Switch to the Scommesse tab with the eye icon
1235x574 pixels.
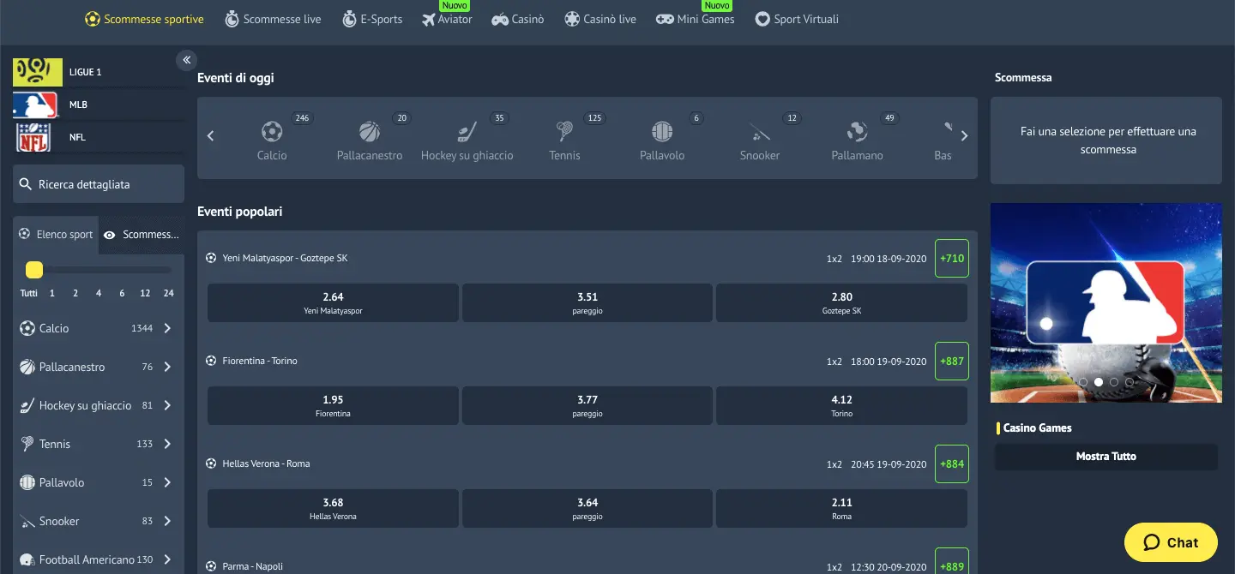point(142,235)
